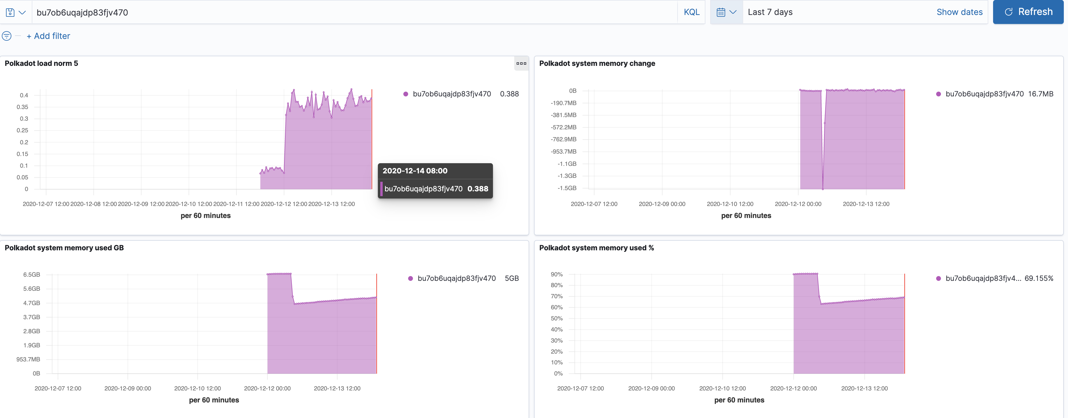Toggle series visibility in load norm legend

(x=451, y=94)
